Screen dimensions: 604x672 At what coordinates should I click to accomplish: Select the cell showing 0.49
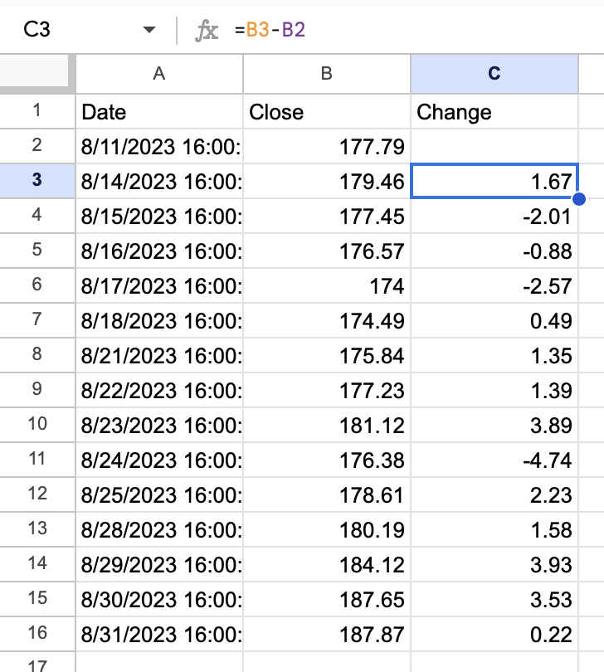click(494, 320)
